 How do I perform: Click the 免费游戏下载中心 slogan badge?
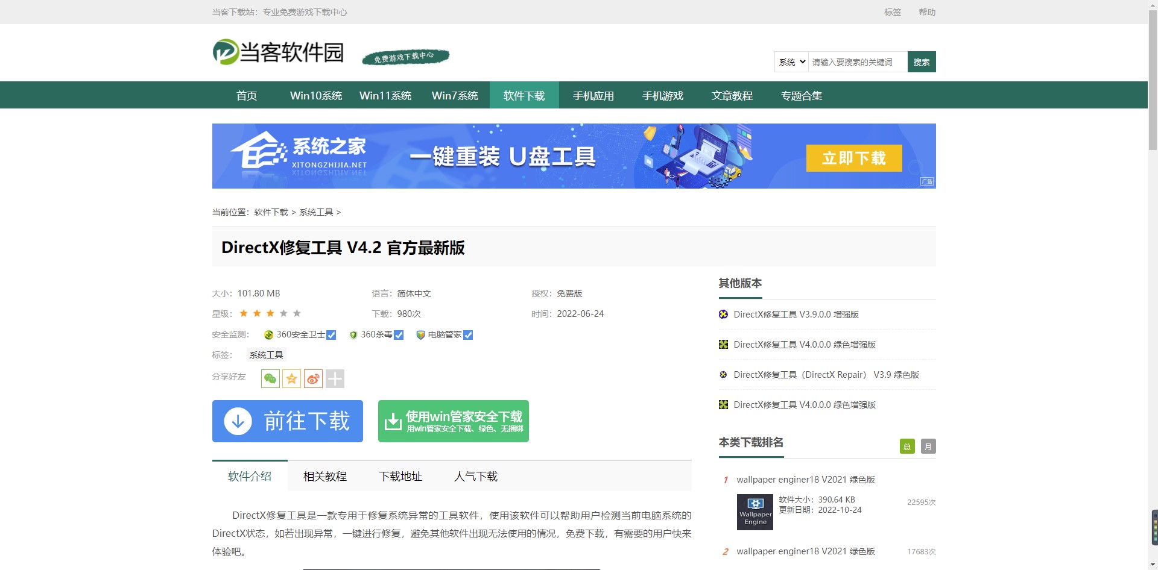[405, 57]
